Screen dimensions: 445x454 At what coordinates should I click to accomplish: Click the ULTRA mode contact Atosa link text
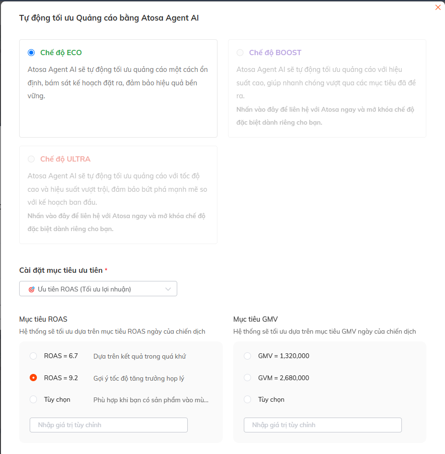point(116,222)
